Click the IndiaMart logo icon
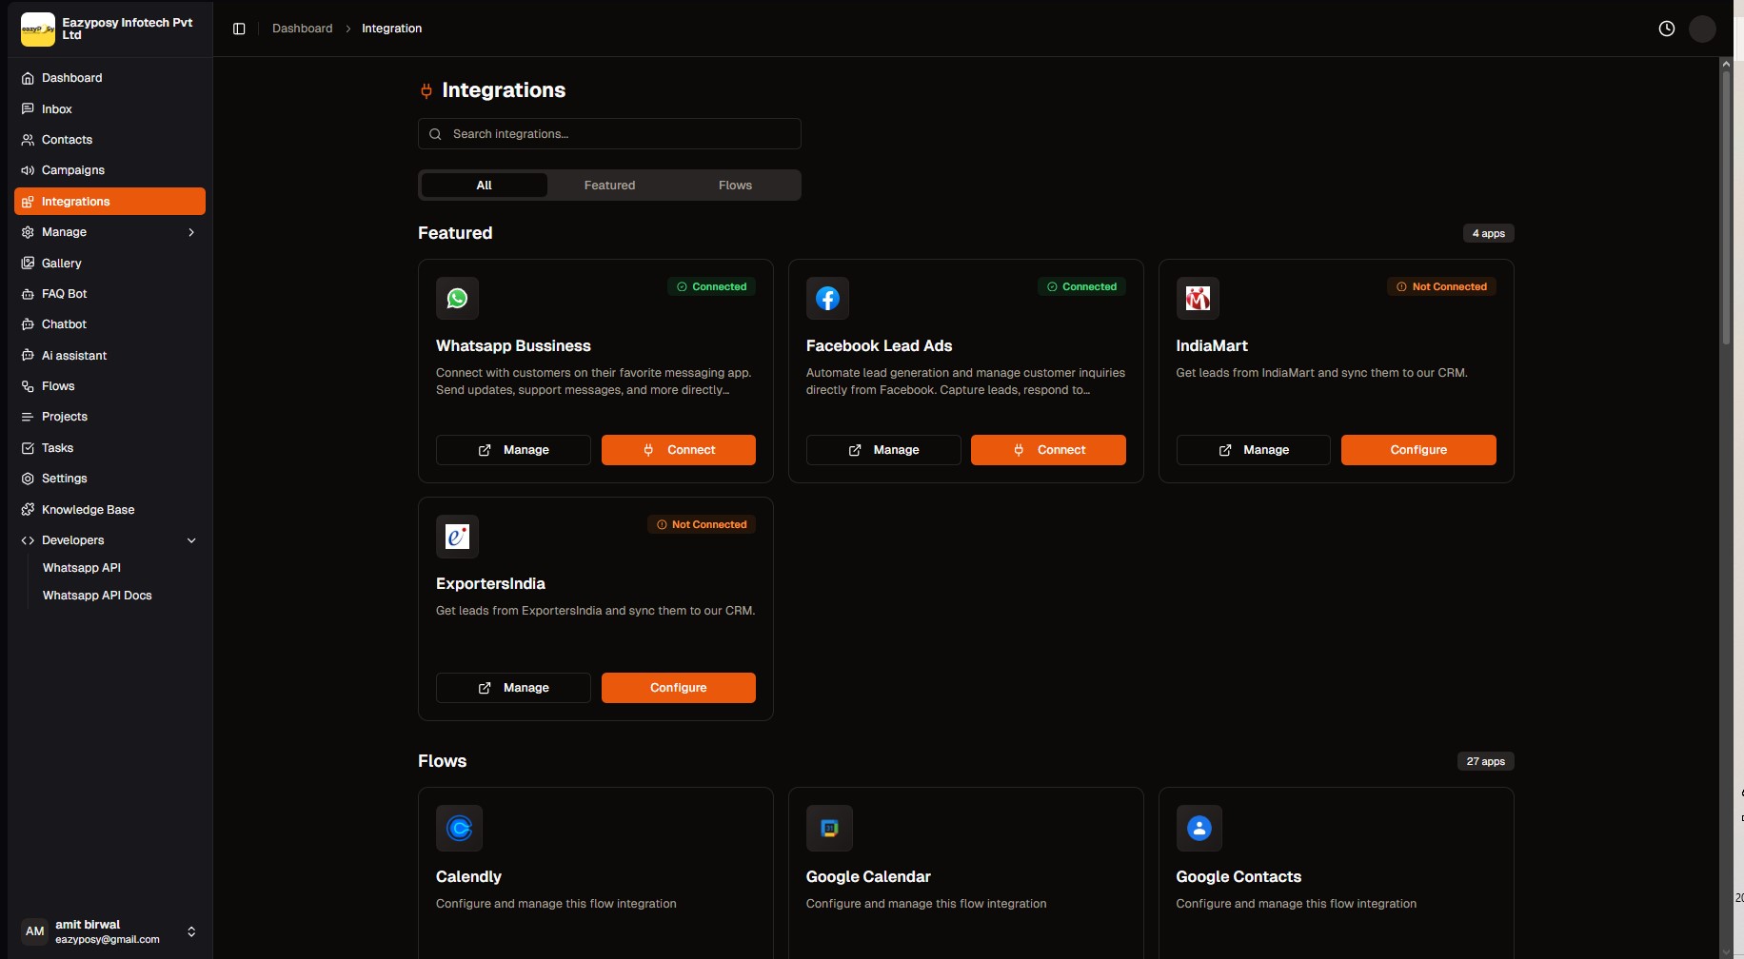This screenshot has width=1744, height=959. coord(1198,298)
